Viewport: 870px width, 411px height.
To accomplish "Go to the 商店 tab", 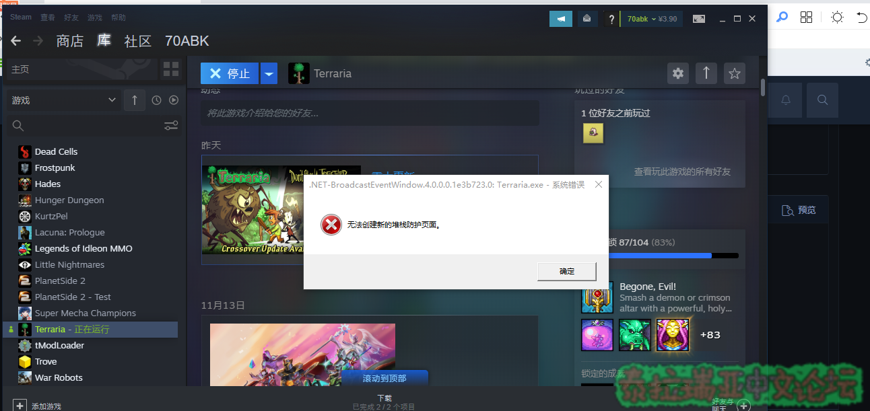I will coord(70,41).
